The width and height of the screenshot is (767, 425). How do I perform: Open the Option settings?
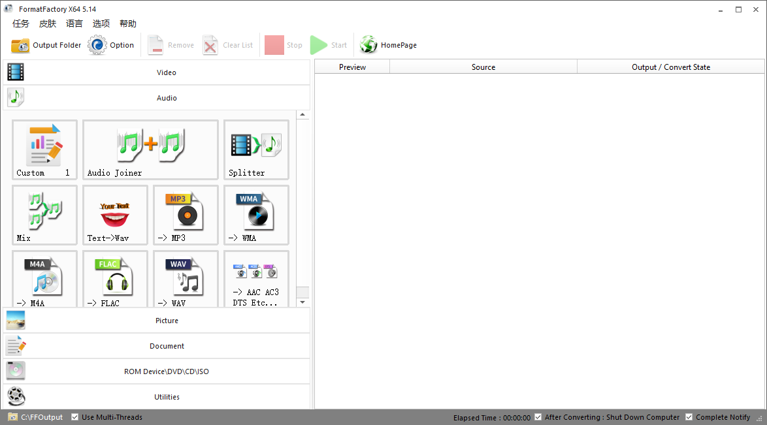(111, 45)
